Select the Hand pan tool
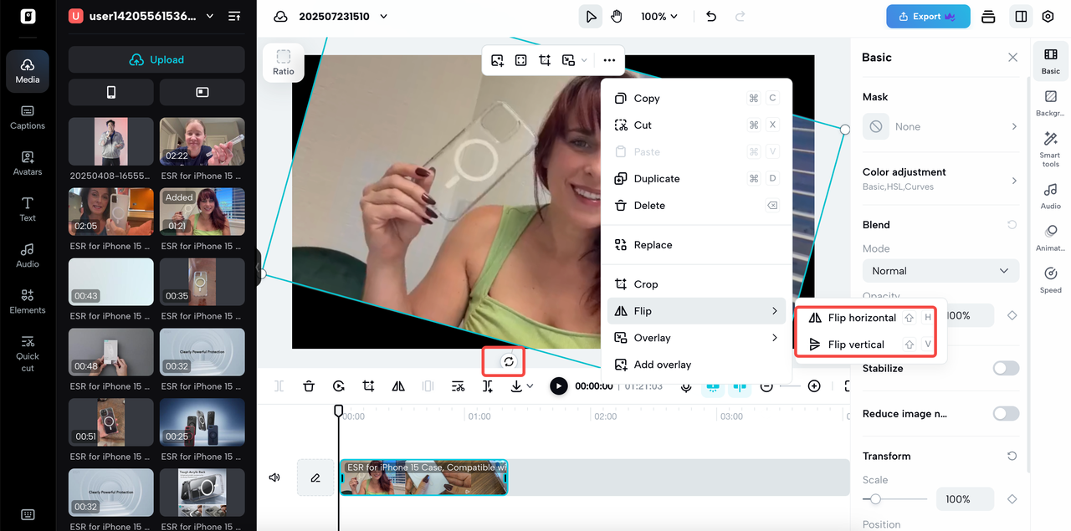 pyautogui.click(x=617, y=16)
